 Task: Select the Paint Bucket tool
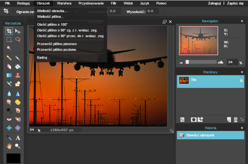coord(18,66)
